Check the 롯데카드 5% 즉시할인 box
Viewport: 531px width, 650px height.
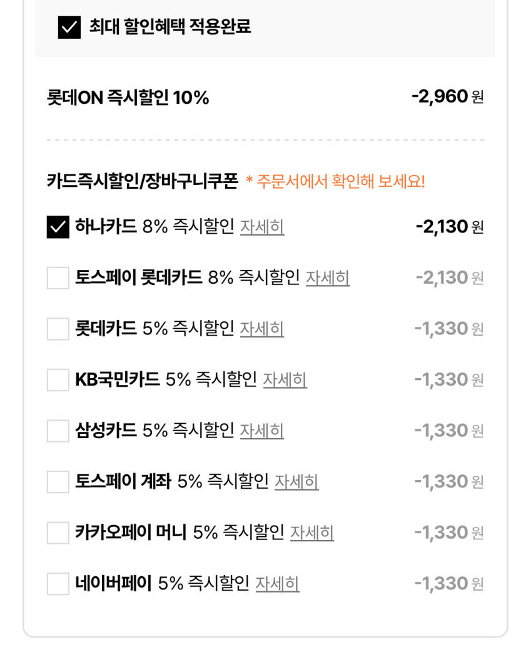tap(58, 329)
